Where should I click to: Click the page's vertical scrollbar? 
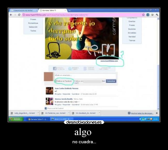158,64
